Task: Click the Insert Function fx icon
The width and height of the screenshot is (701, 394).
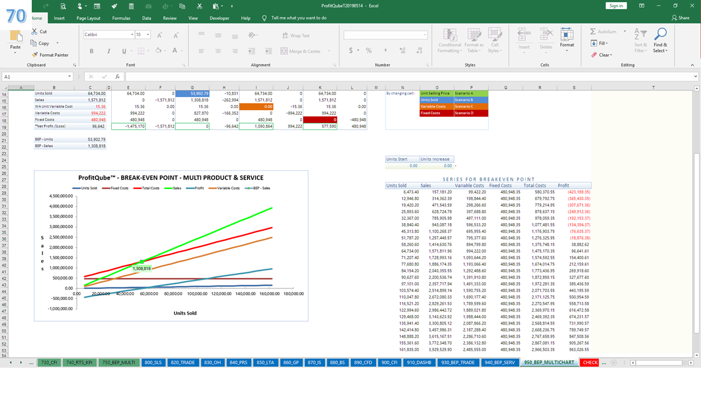Action: point(117,77)
